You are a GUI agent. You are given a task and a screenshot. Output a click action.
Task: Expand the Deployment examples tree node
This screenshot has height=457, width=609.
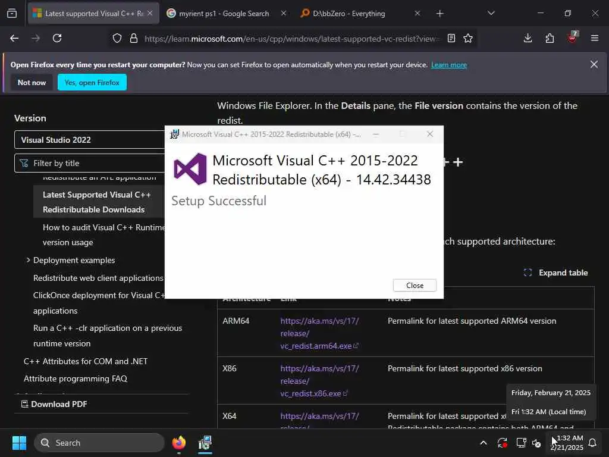point(28,260)
